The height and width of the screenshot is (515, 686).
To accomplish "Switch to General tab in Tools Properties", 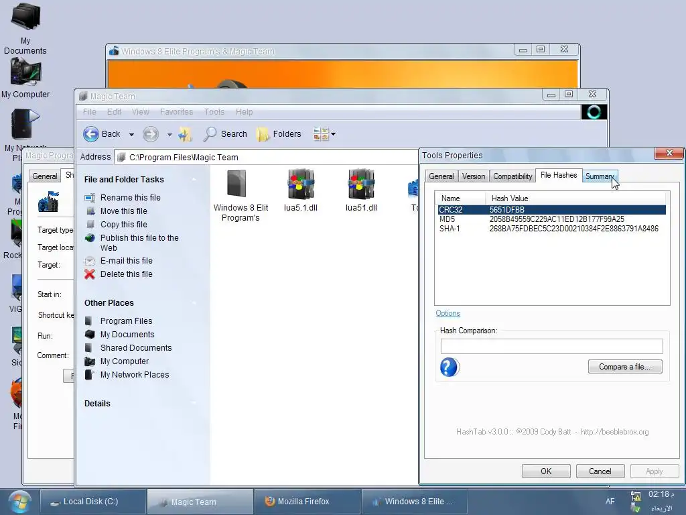I will click(x=441, y=176).
